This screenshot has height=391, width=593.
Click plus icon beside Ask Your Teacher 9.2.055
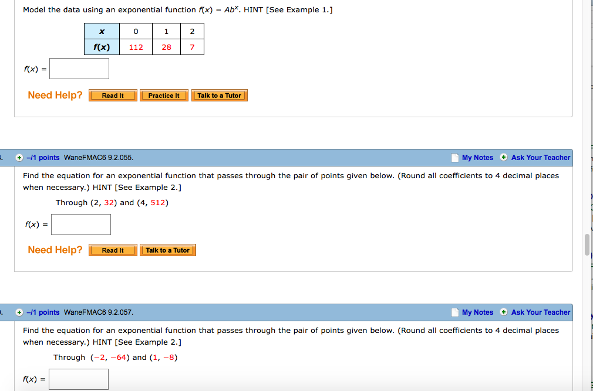point(504,157)
